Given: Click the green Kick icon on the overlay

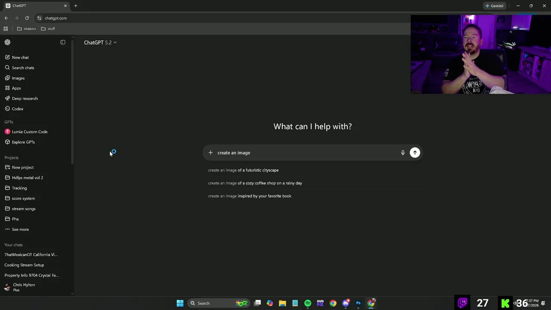Looking at the screenshot, I should (x=505, y=303).
